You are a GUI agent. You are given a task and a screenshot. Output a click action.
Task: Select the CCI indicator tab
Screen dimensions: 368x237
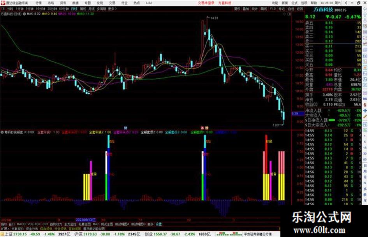(x=45, y=224)
